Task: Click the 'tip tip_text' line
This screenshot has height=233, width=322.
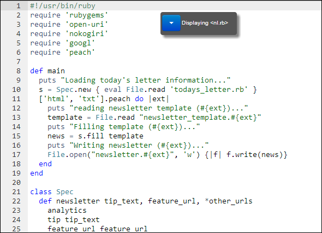Action: click(74, 220)
